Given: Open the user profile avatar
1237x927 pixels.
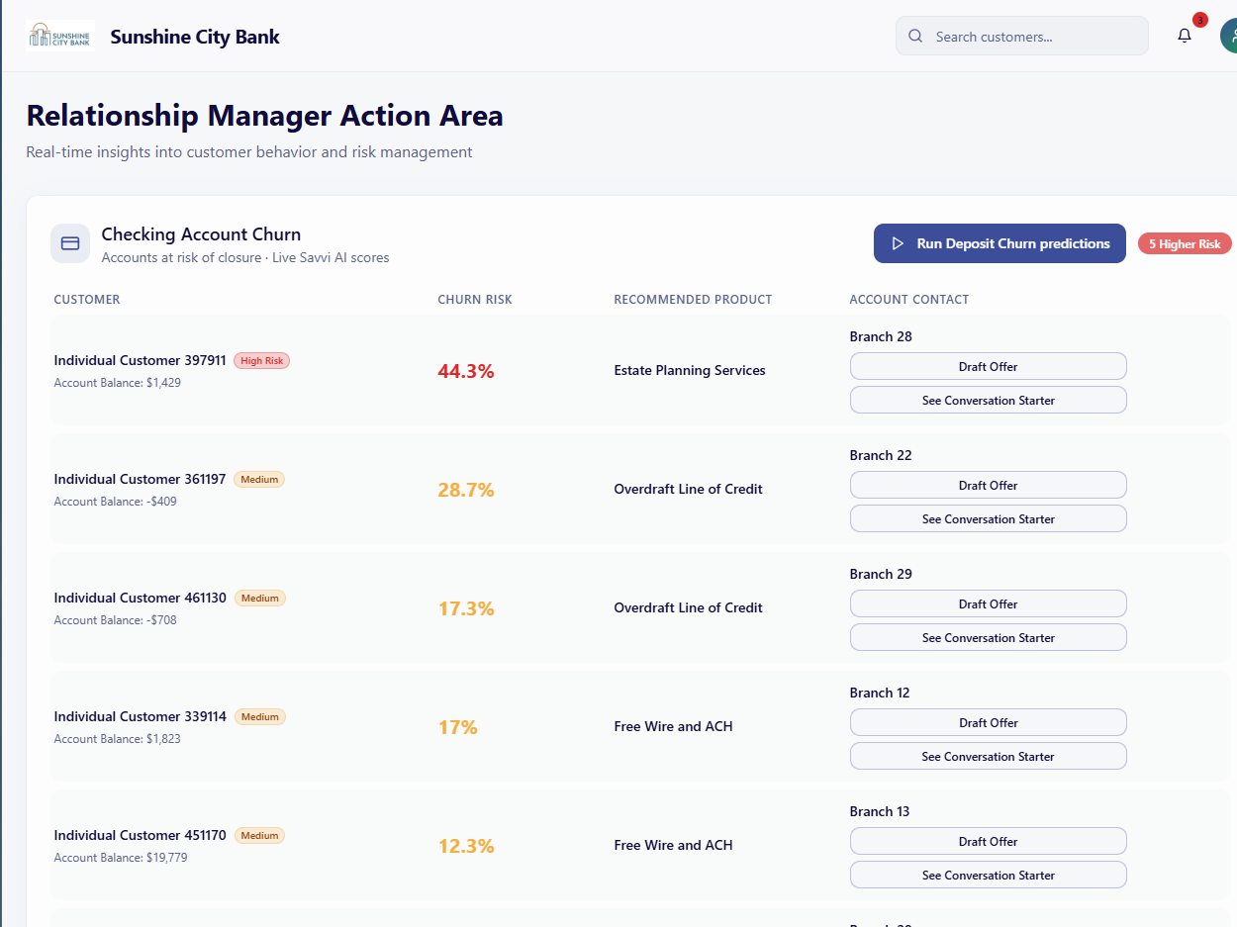Looking at the screenshot, I should click(1229, 37).
